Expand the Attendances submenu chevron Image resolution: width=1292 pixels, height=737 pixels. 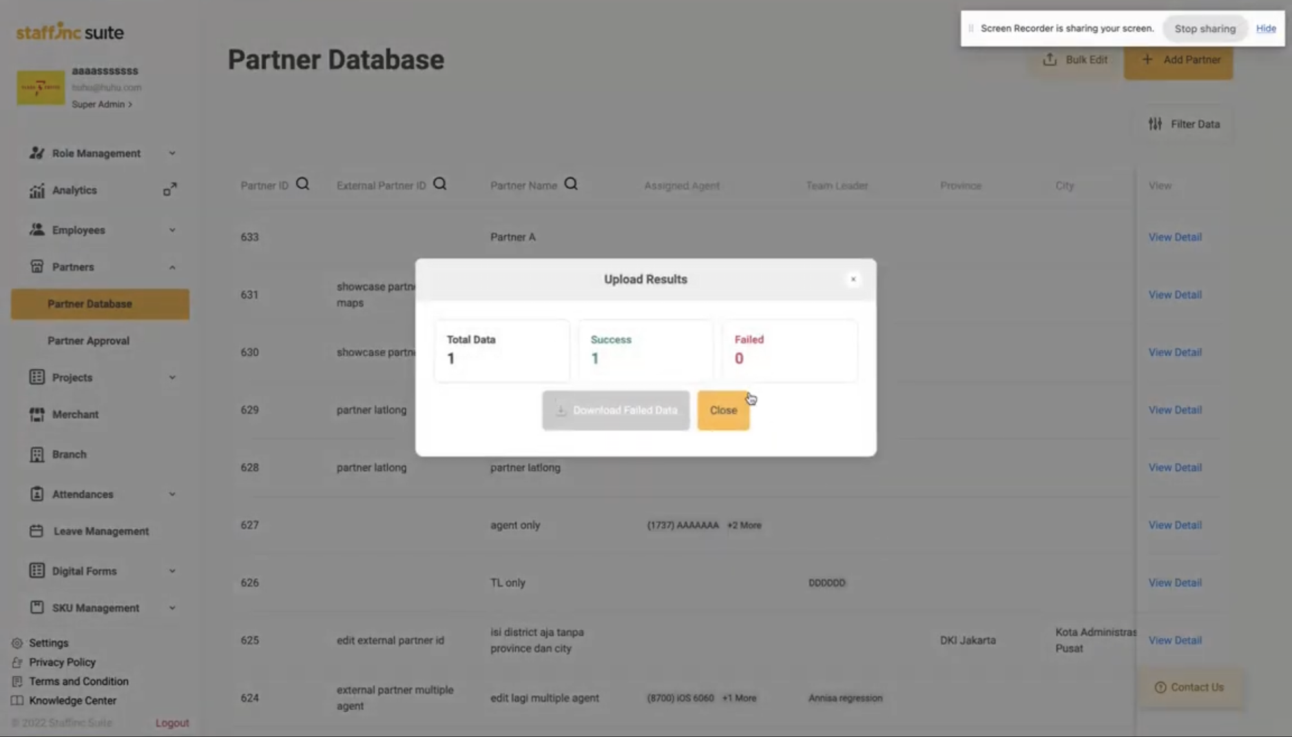point(172,494)
